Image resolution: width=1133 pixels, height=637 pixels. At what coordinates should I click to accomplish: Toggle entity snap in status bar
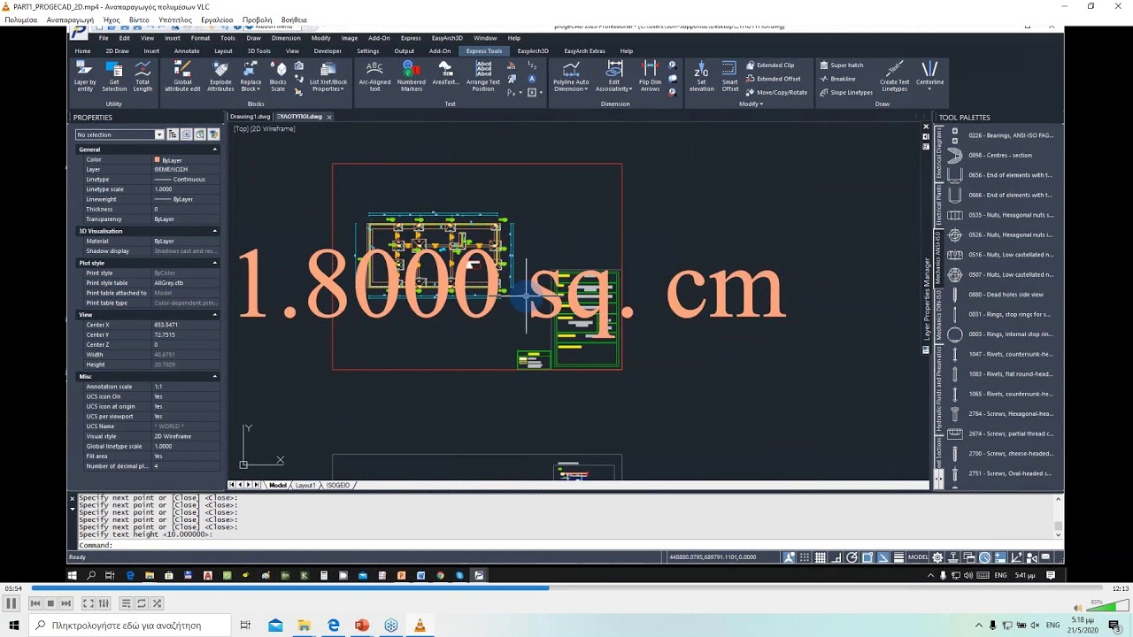click(x=868, y=557)
